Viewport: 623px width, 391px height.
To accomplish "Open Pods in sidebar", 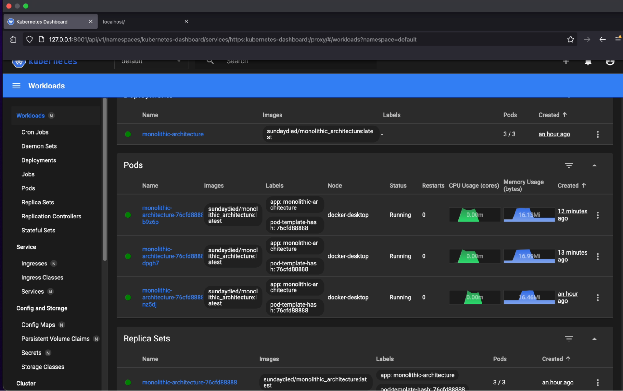I will (x=28, y=188).
